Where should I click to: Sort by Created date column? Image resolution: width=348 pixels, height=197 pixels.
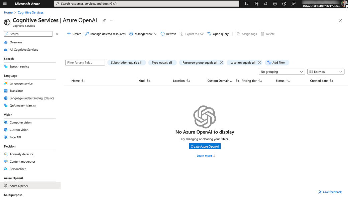pyautogui.click(x=322, y=81)
